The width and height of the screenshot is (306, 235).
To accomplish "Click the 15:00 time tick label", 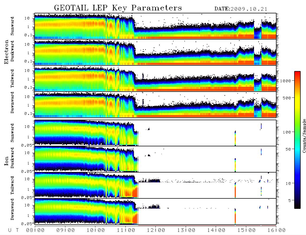I will pos(246,230).
